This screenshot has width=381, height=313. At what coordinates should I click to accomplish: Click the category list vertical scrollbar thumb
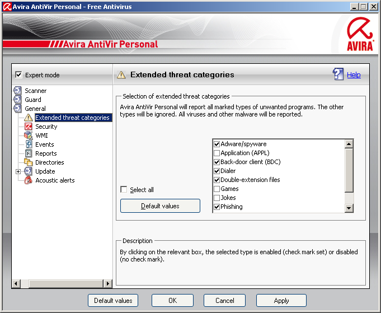click(349, 170)
